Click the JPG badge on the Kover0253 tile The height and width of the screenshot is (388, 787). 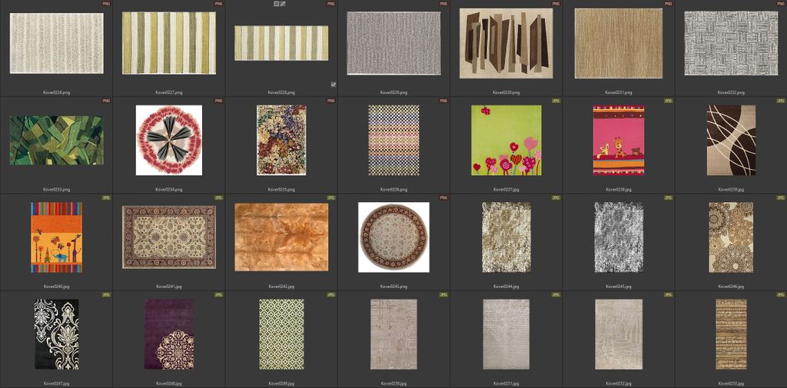coord(780,294)
